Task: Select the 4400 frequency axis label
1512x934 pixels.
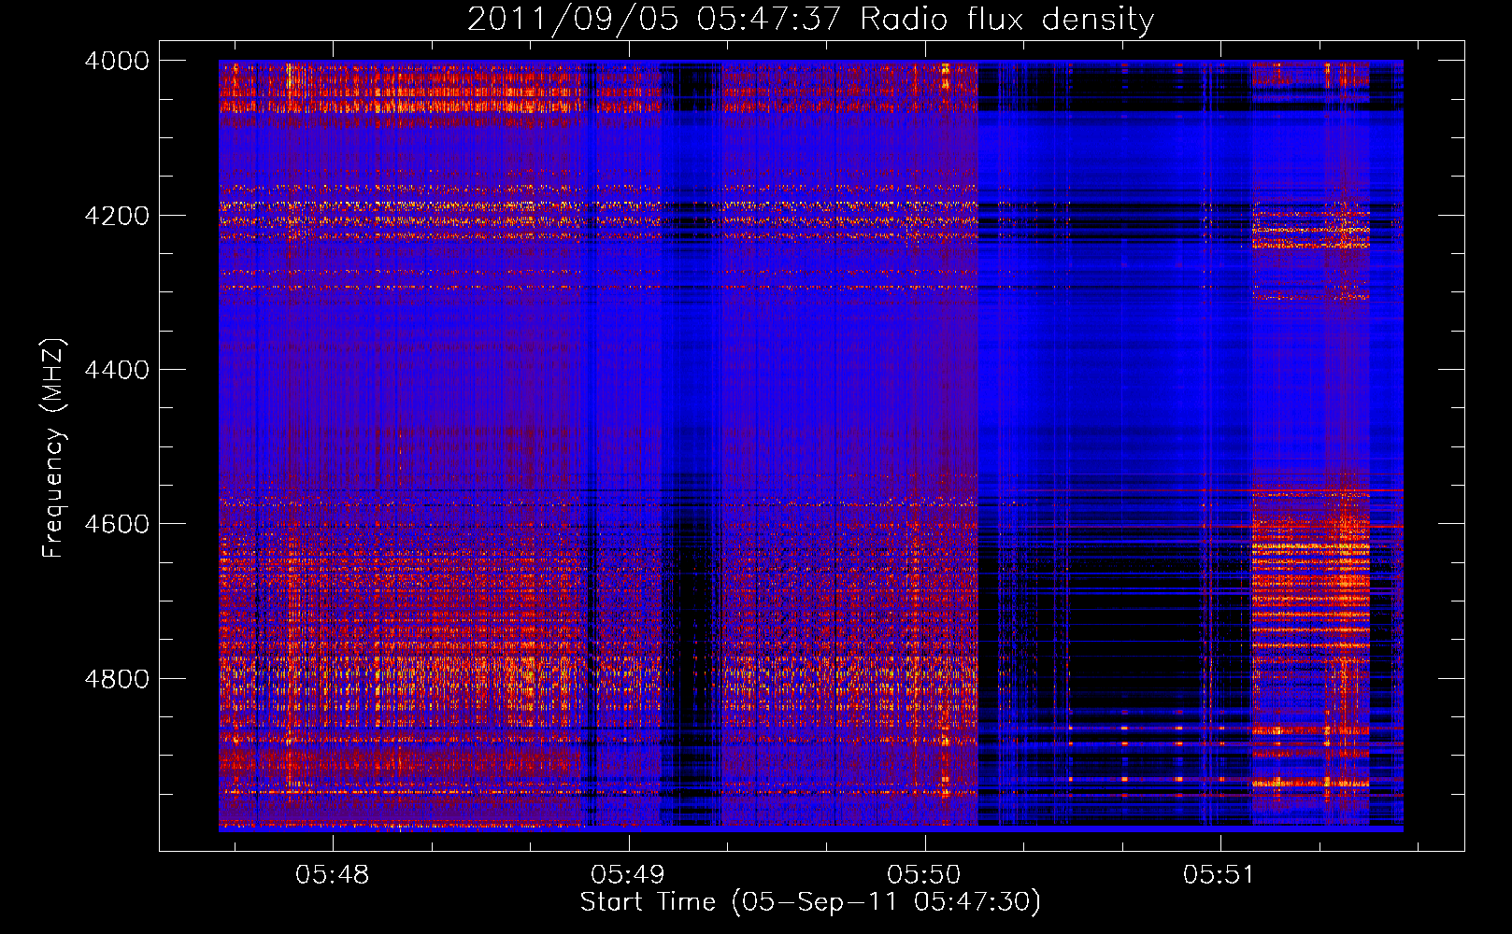Action: (117, 370)
